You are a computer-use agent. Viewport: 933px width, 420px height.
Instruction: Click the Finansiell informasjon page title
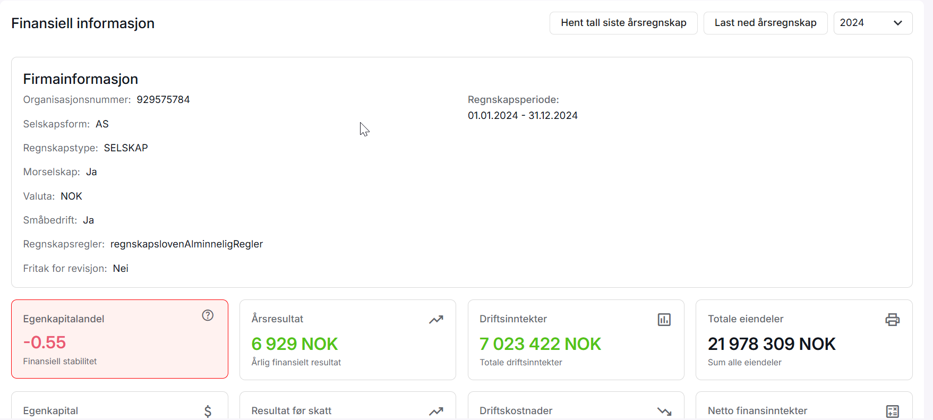(x=83, y=23)
